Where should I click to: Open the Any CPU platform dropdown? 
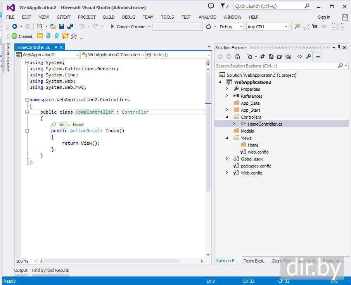[268, 27]
